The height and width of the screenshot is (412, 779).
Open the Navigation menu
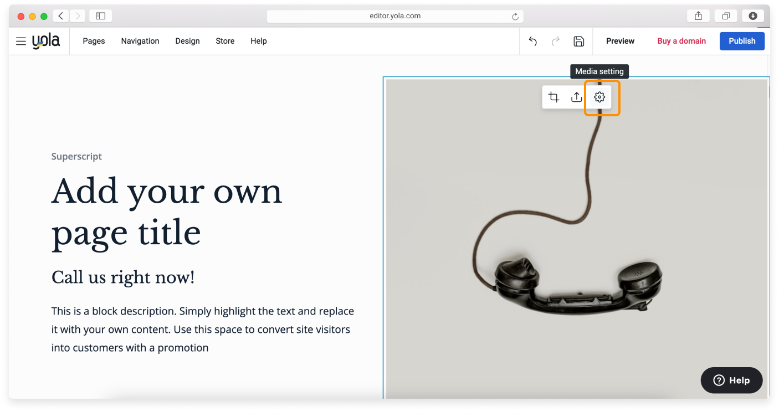pos(140,41)
